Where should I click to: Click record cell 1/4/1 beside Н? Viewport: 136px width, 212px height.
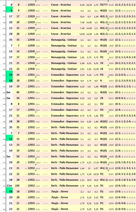pyautogui.click(x=111, y=81)
